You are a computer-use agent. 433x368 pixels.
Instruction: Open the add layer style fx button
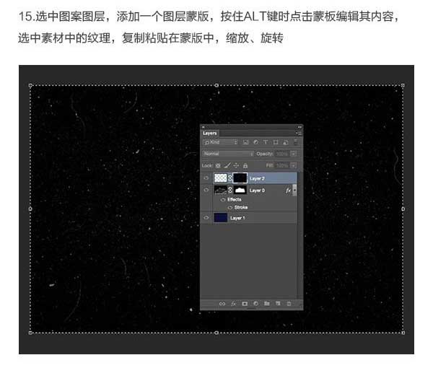click(x=233, y=304)
